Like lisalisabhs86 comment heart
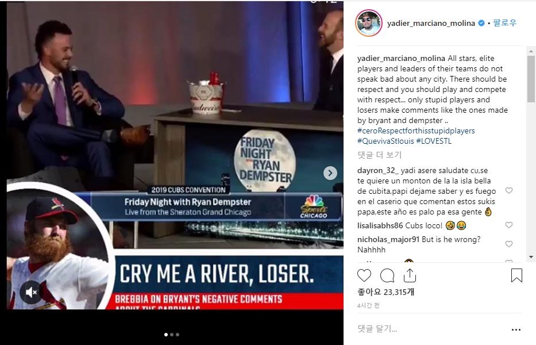The image size is (536, 345). 508,225
